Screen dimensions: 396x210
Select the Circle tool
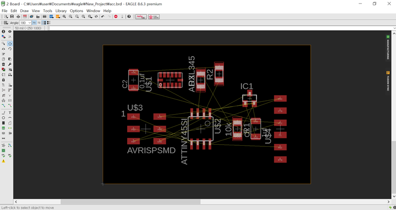3,118
